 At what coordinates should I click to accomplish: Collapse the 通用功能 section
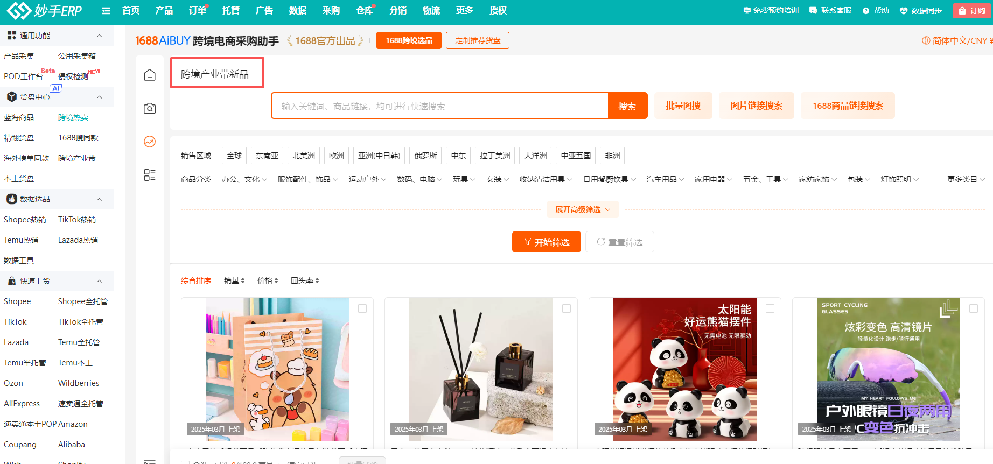99,36
